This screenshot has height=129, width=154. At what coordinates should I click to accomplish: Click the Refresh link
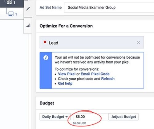[x=108, y=79]
